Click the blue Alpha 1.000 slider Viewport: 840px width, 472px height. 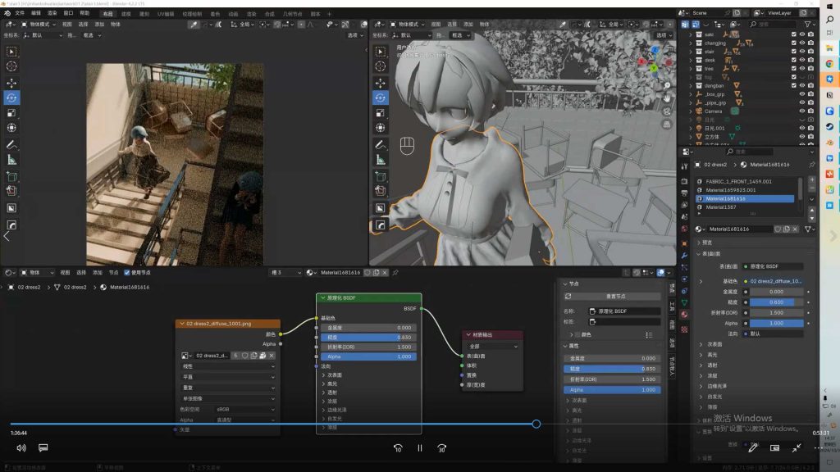coord(367,356)
